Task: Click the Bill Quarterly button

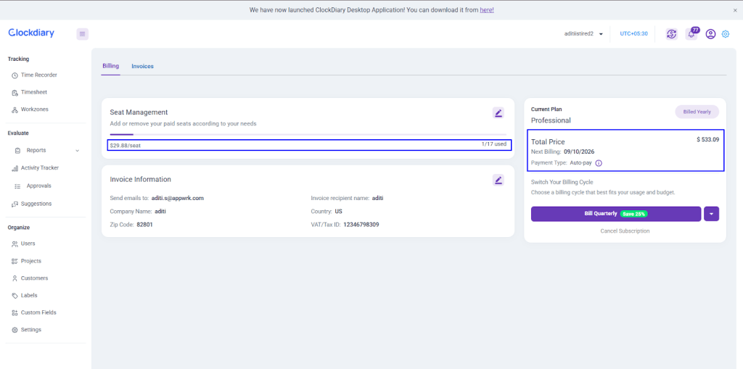Action: [x=615, y=214]
